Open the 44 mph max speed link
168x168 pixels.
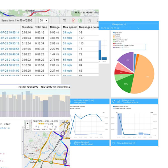click(x=67, y=71)
